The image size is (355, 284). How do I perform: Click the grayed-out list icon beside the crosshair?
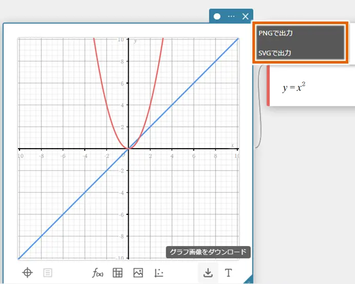pos(47,273)
